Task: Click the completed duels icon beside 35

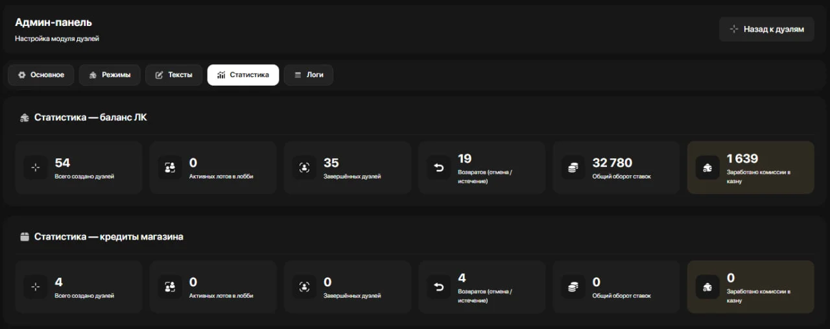Action: [304, 167]
